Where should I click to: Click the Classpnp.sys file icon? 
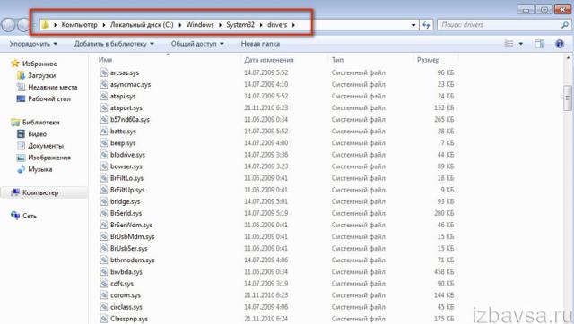[x=104, y=319]
